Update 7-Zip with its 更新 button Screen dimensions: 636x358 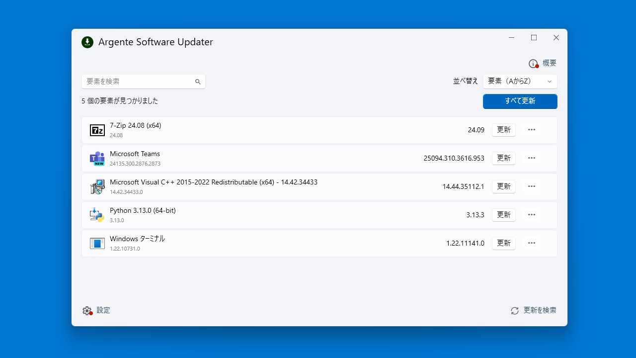(504, 130)
